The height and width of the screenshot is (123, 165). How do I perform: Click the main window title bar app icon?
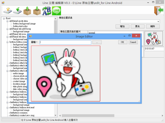pos(3,3)
